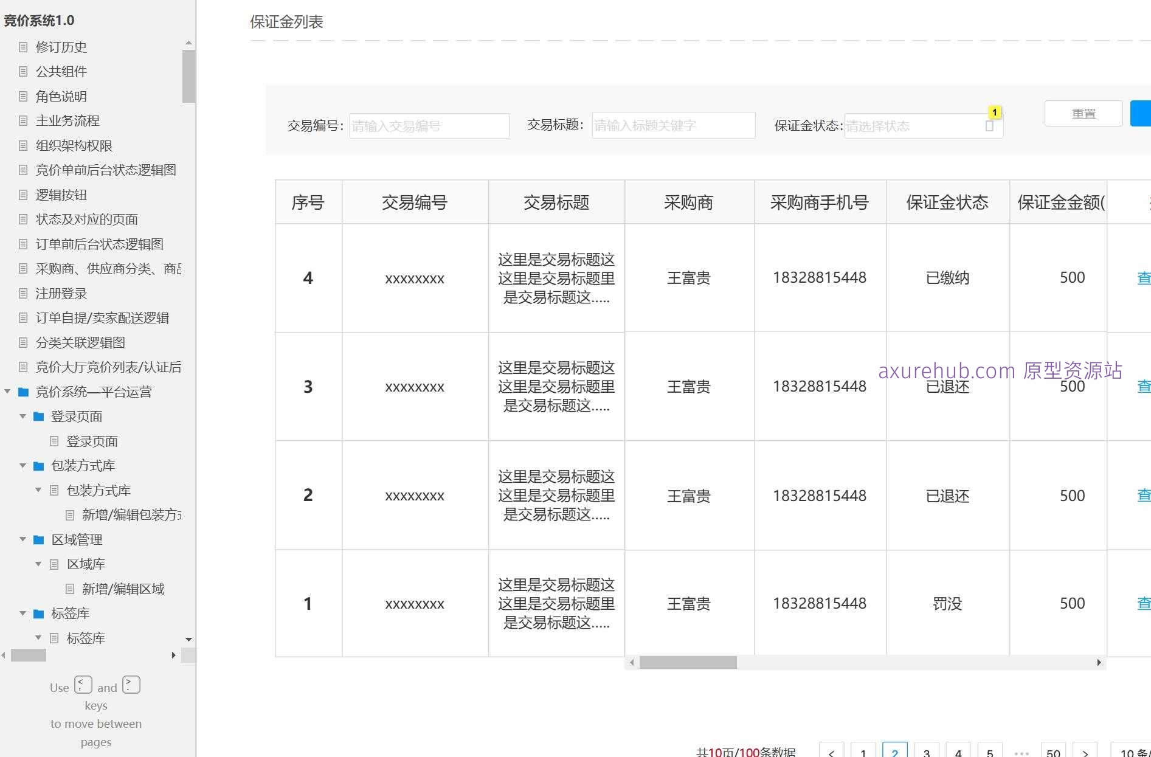Click the 包装方式库 folder icon

[38, 465]
